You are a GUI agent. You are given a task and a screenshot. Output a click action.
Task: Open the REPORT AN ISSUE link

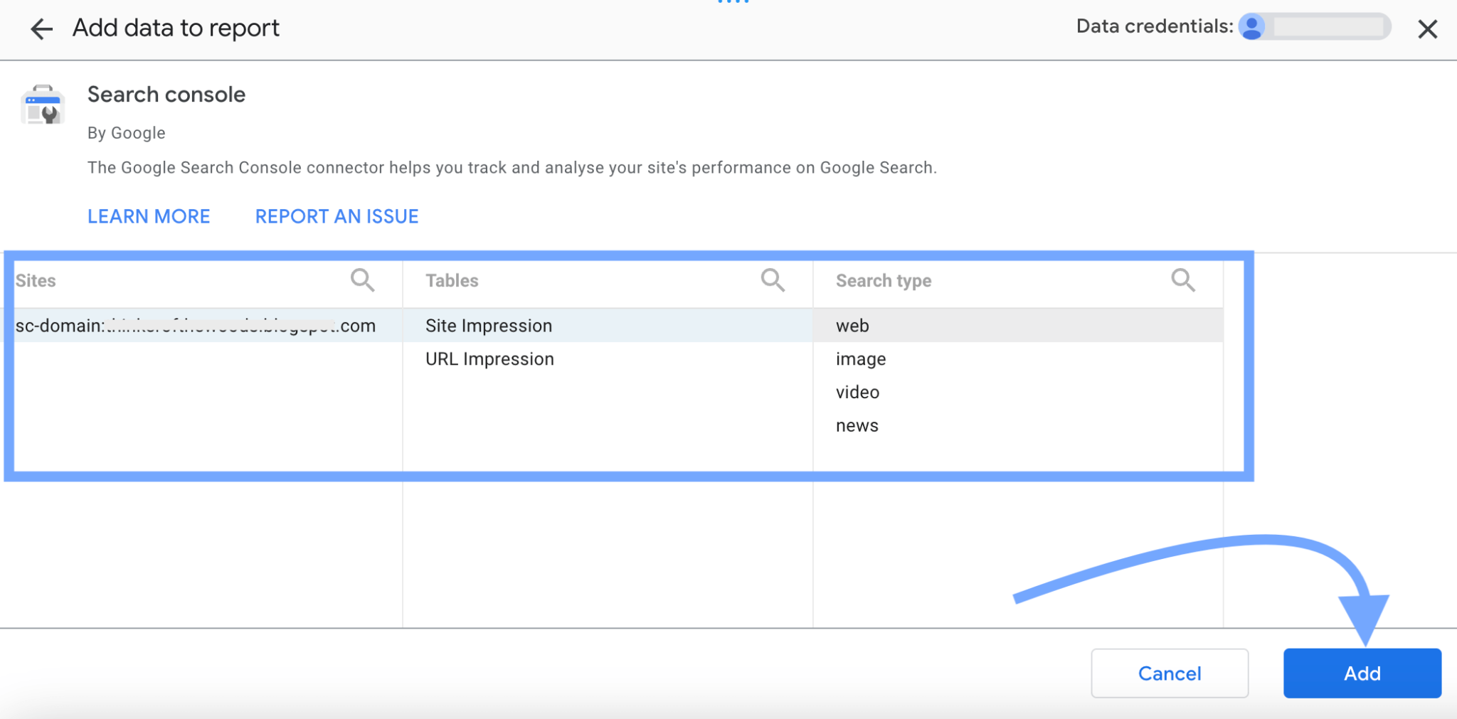click(337, 215)
